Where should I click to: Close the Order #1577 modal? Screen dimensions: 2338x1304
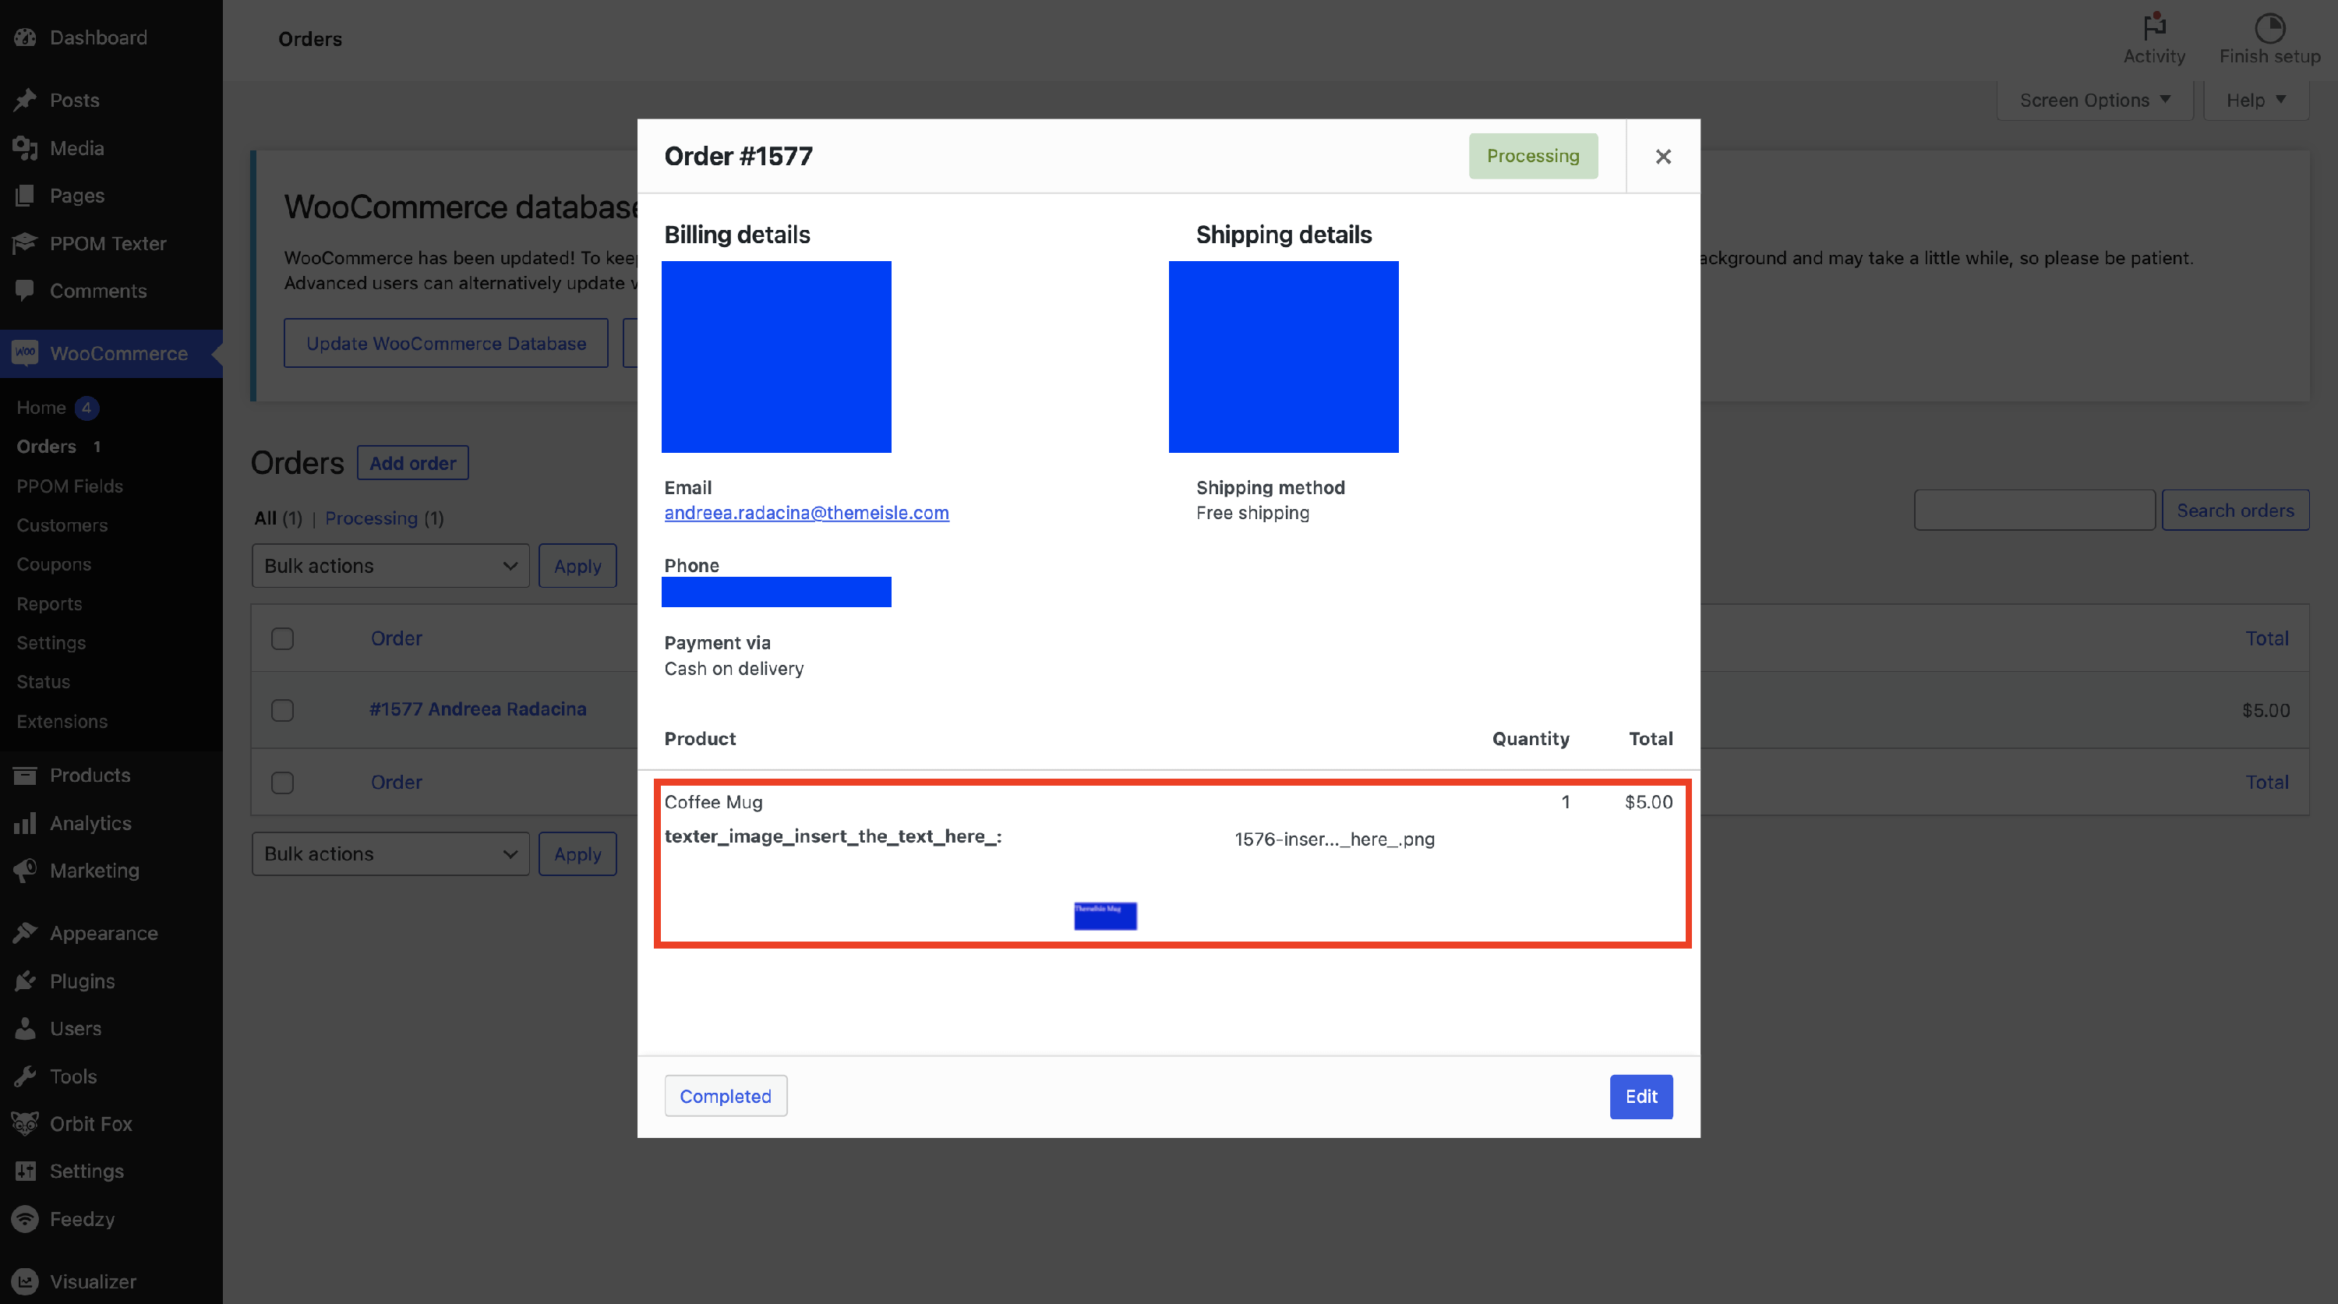(x=1663, y=157)
